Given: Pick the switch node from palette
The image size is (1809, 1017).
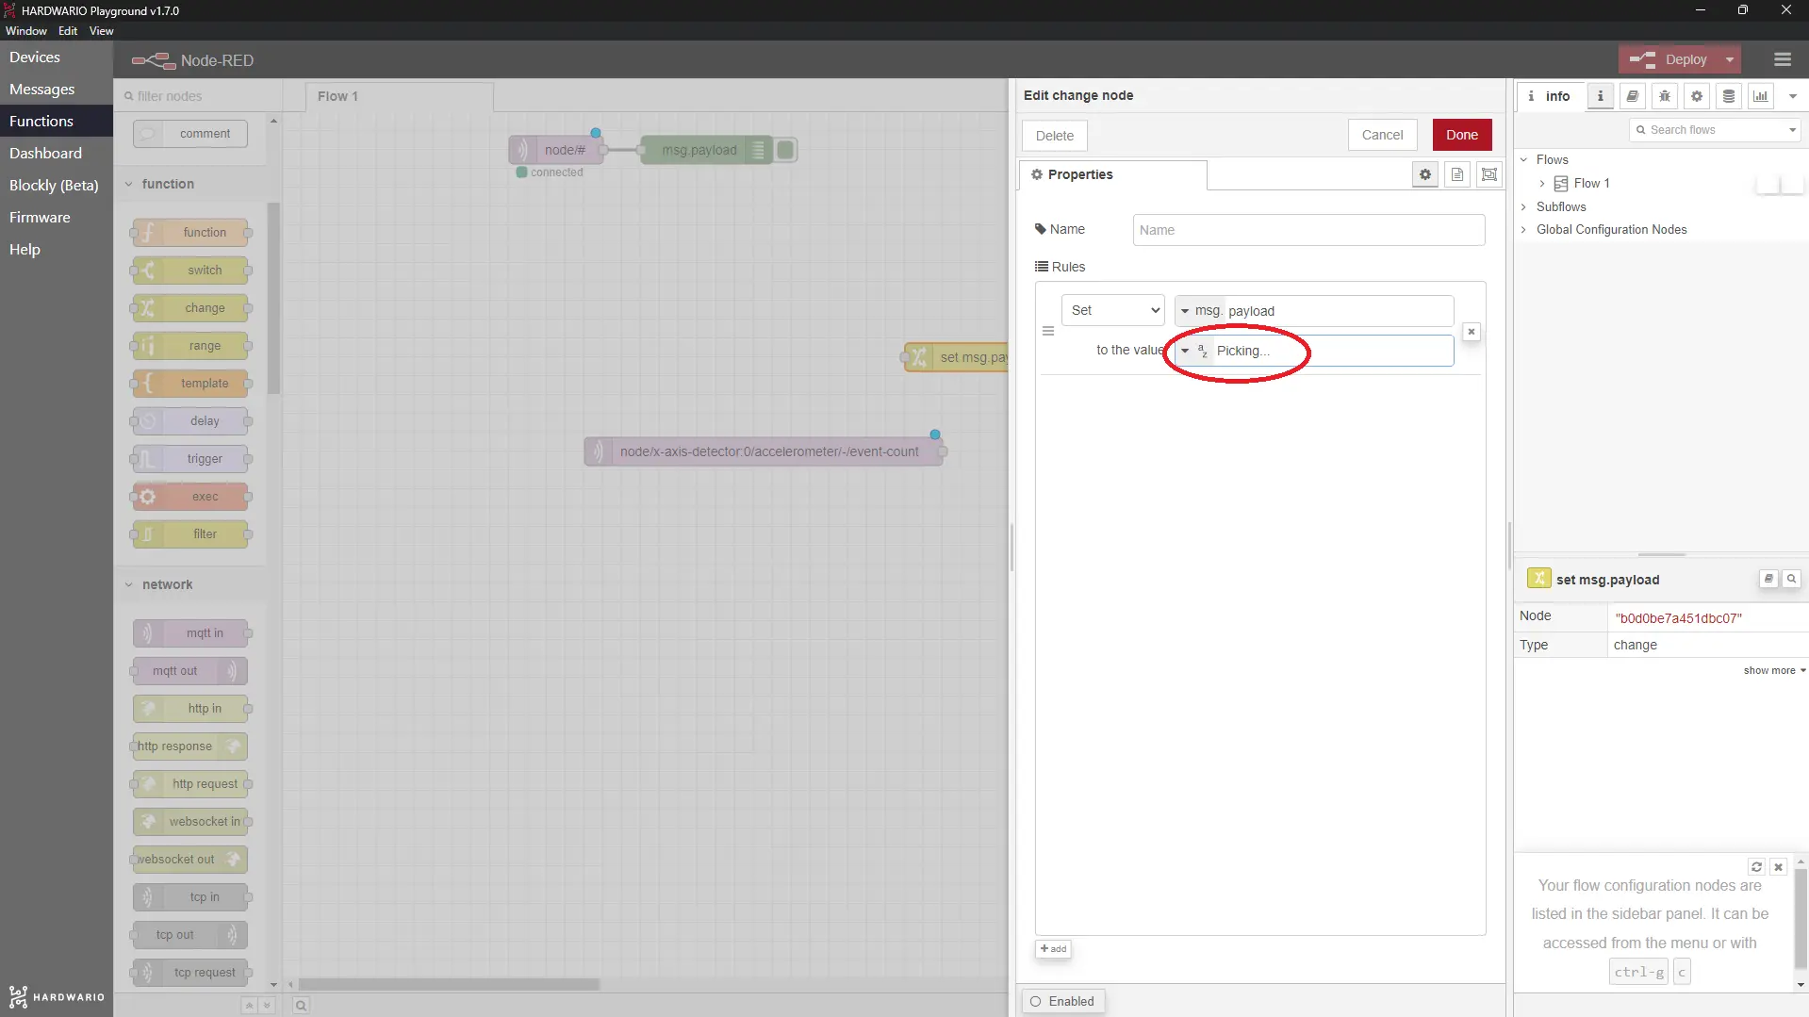Looking at the screenshot, I should point(190,271).
